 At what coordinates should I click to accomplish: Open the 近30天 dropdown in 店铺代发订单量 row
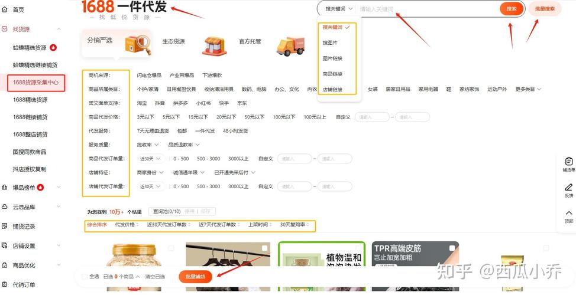[x=151, y=186]
